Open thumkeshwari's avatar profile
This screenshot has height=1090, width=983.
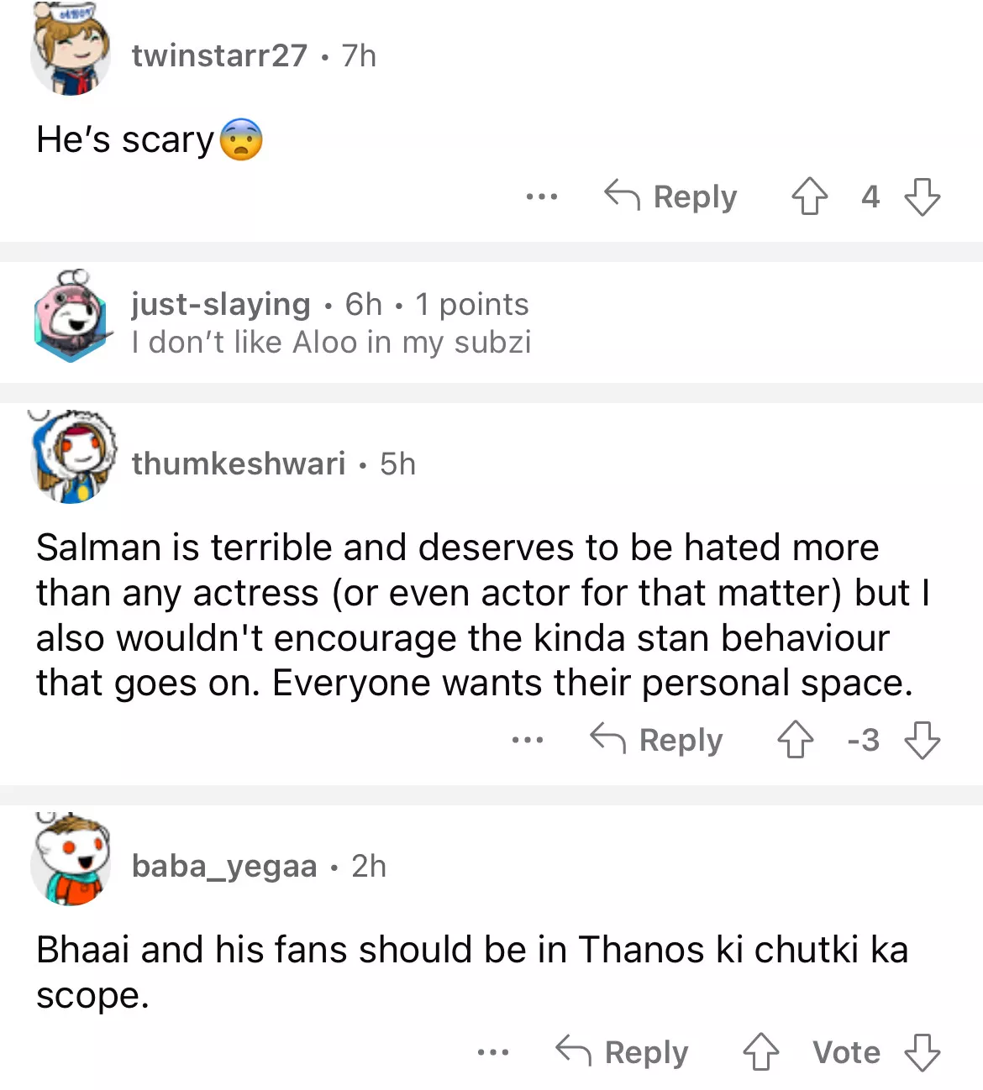coord(73,459)
